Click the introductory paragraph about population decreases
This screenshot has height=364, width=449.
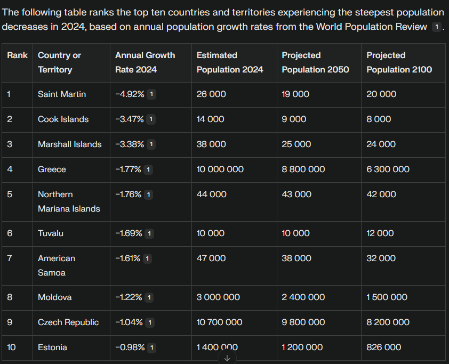tap(223, 20)
